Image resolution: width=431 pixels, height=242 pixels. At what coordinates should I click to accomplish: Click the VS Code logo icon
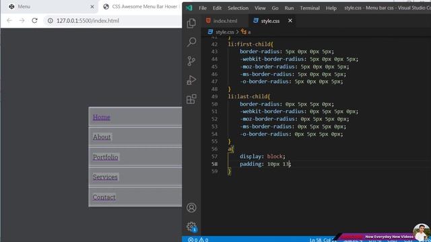[189, 8]
